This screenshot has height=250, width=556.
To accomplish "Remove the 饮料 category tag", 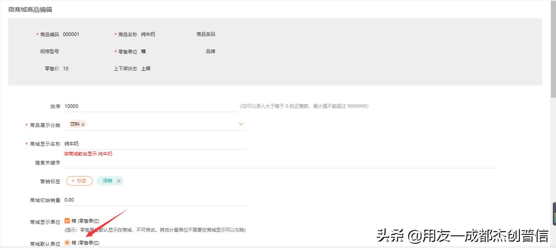I will point(83,123).
